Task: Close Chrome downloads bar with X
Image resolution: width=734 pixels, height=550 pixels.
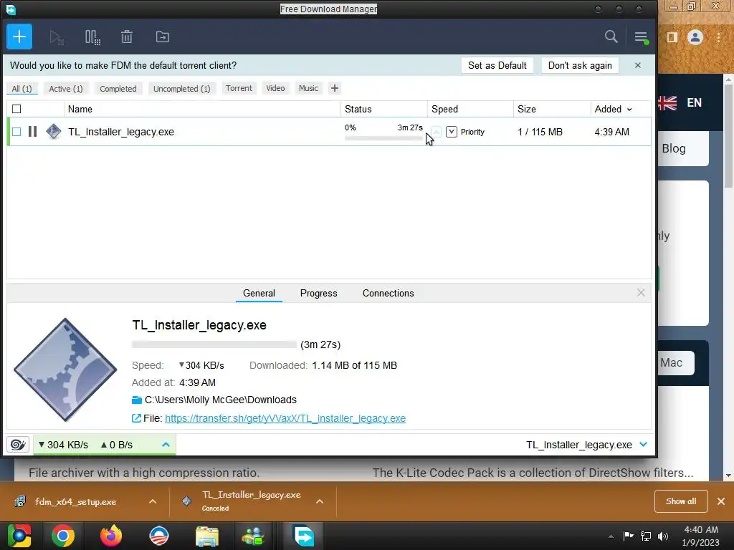Action: click(721, 501)
